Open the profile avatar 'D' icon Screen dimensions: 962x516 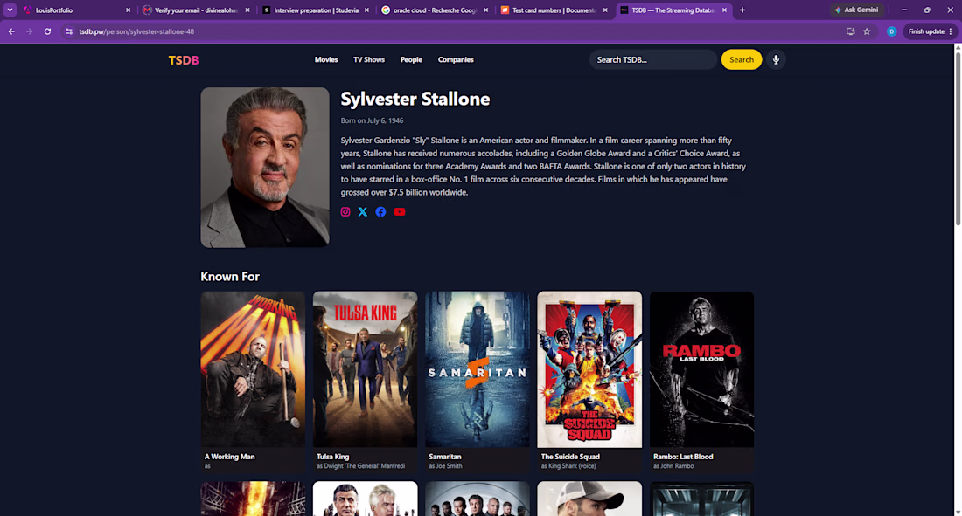891,31
